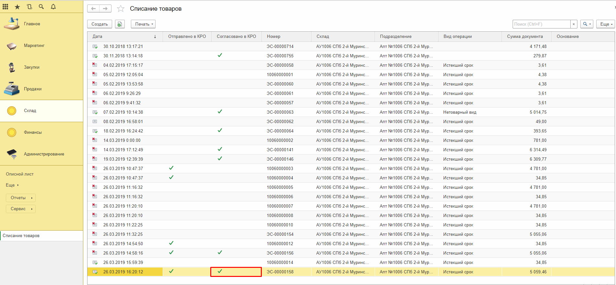Go back with the left arrow
Image resolution: width=616 pixels, height=285 pixels.
[93, 9]
